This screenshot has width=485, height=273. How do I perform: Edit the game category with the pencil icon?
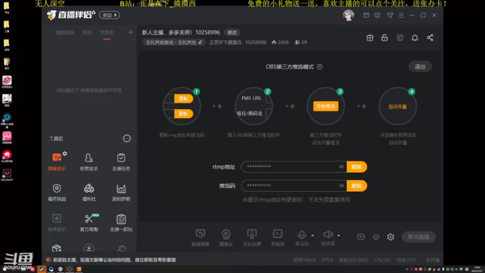point(200,42)
